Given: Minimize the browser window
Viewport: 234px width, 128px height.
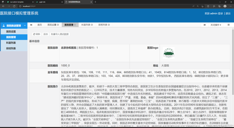Looking at the screenshot, I should (220, 2).
